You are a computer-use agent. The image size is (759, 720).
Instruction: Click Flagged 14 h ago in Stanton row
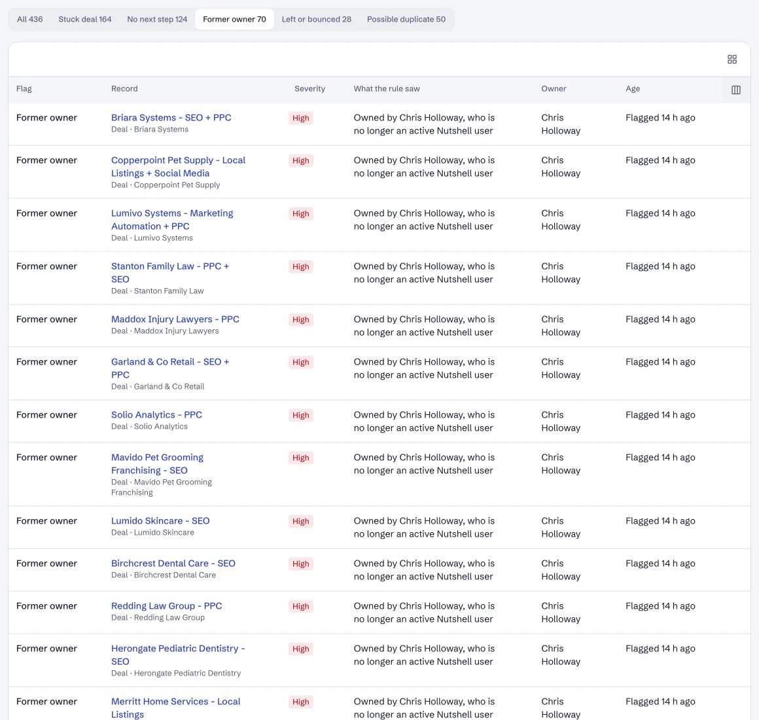pyautogui.click(x=660, y=266)
